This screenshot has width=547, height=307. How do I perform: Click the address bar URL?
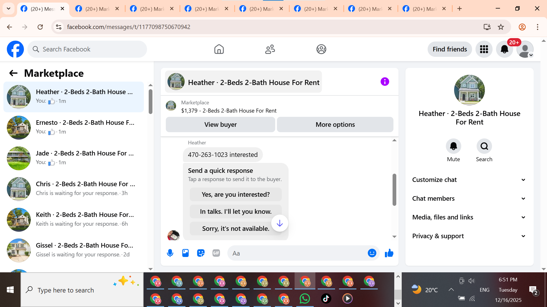128,27
